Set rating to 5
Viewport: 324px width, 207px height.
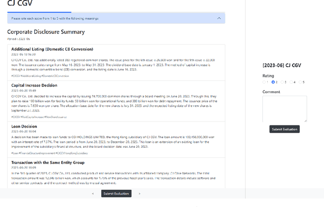coord(301,81)
